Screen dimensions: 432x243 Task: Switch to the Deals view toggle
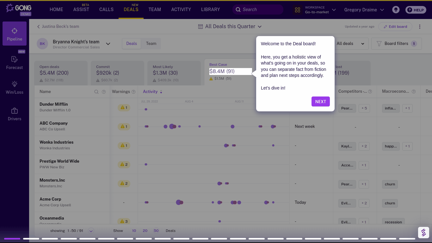tap(132, 44)
